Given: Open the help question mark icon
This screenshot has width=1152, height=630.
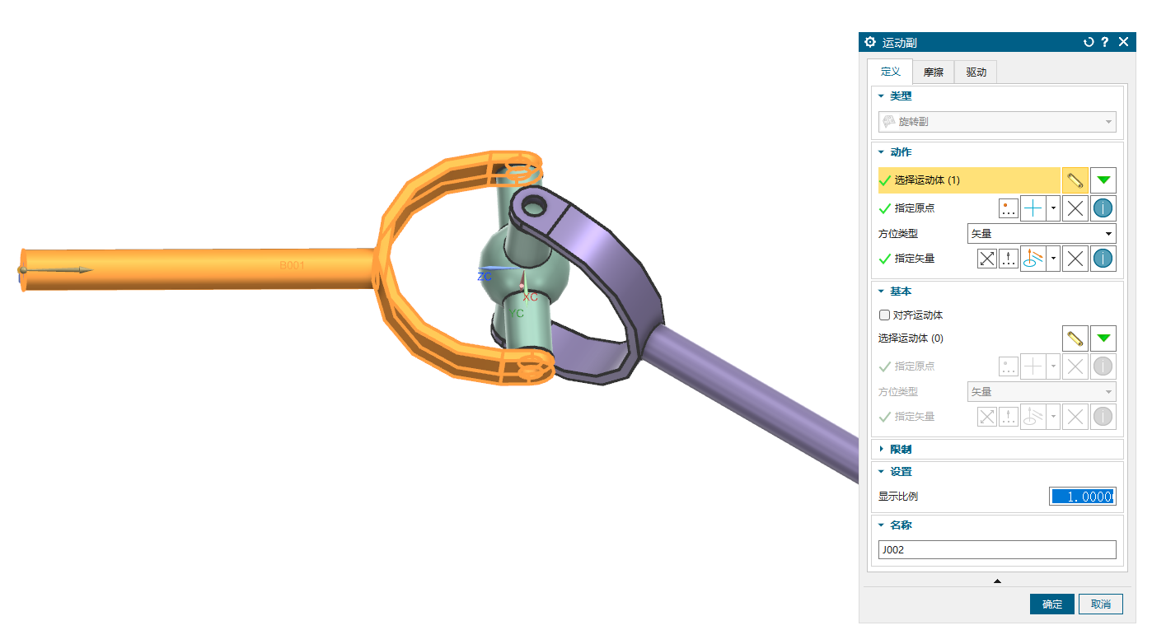Looking at the screenshot, I should pyautogui.click(x=1105, y=42).
